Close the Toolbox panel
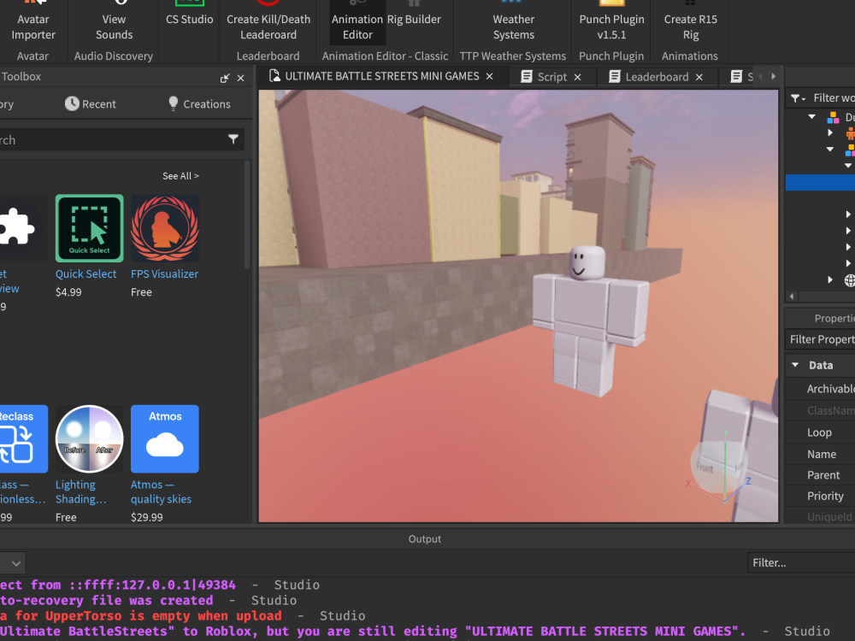This screenshot has height=641, width=855. pyautogui.click(x=240, y=79)
